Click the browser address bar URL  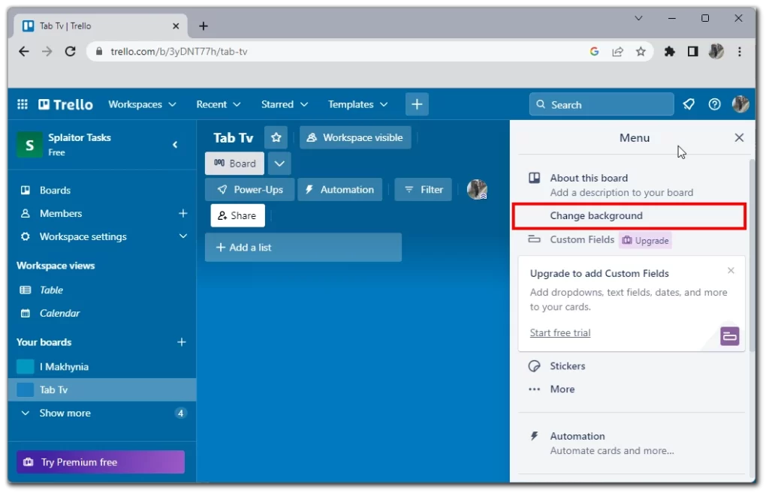[x=179, y=52]
